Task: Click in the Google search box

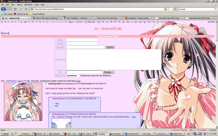Action: (196, 9)
